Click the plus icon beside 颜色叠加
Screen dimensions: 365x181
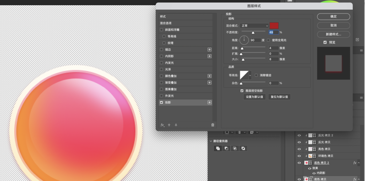coord(210,76)
